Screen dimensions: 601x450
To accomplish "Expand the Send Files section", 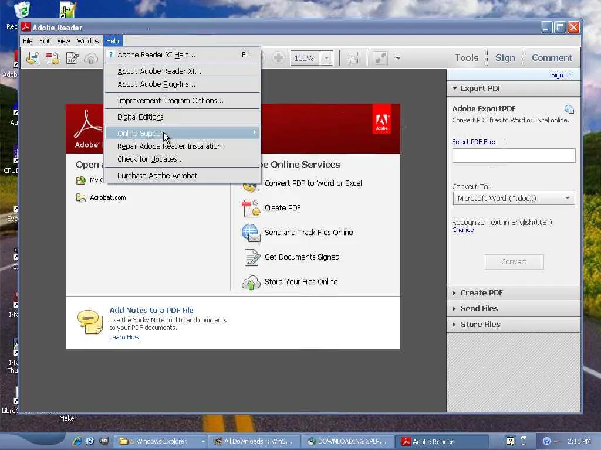I will coord(514,308).
